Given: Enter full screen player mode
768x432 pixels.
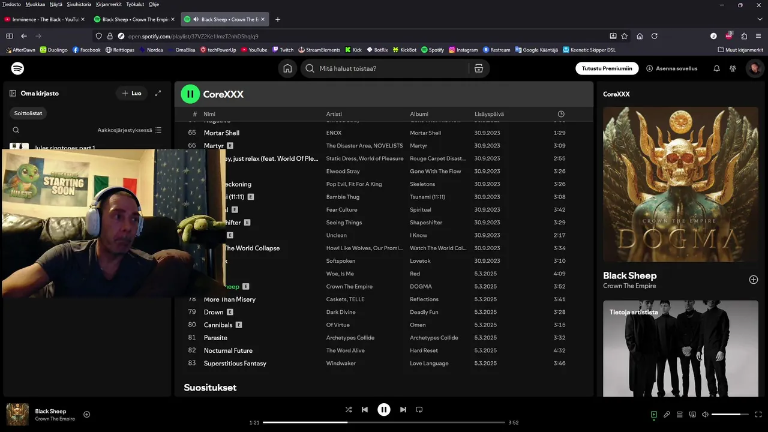Looking at the screenshot, I should coord(758,414).
